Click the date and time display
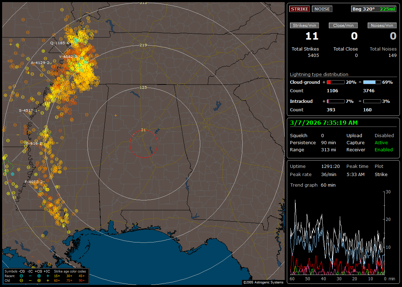402x287 pixels. [324, 123]
